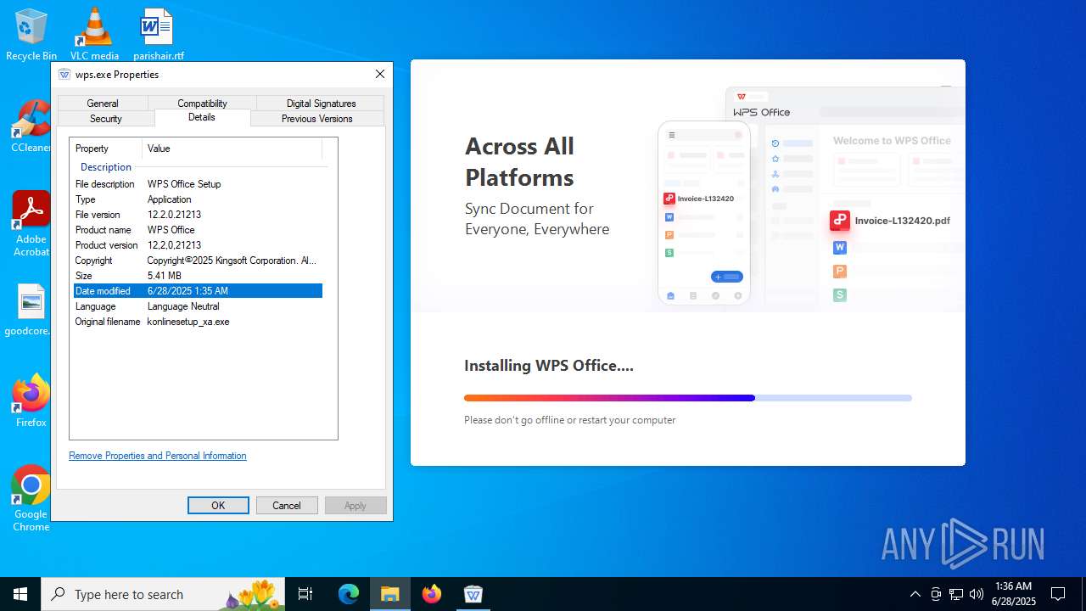This screenshot has width=1086, height=611.
Task: Open the notification center
Action: point(1058,594)
